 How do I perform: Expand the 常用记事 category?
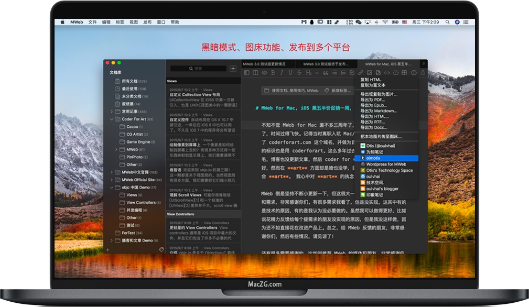111,111
